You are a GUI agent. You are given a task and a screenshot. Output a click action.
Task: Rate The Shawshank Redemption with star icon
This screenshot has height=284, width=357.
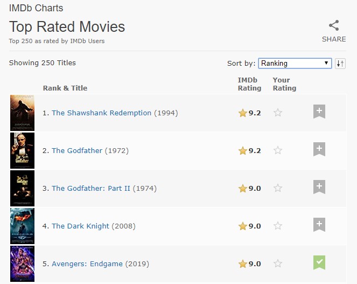pos(278,113)
